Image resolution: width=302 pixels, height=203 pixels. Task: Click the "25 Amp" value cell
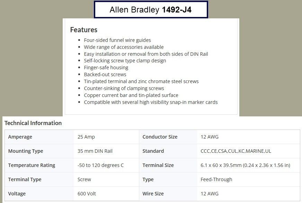pos(86,137)
